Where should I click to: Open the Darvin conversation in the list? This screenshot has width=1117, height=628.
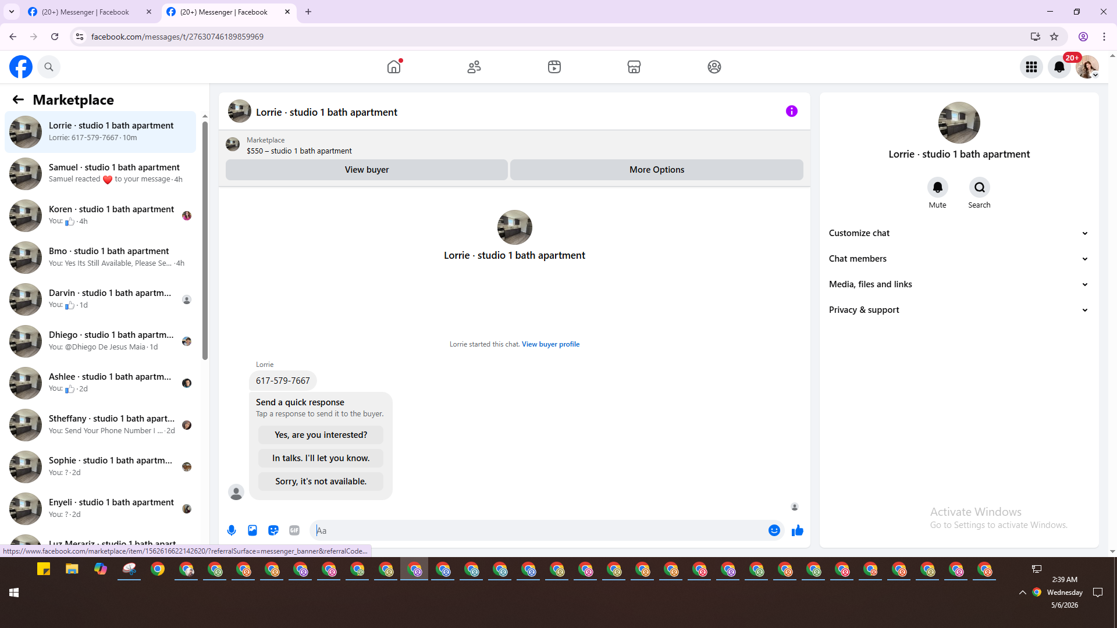click(x=100, y=299)
